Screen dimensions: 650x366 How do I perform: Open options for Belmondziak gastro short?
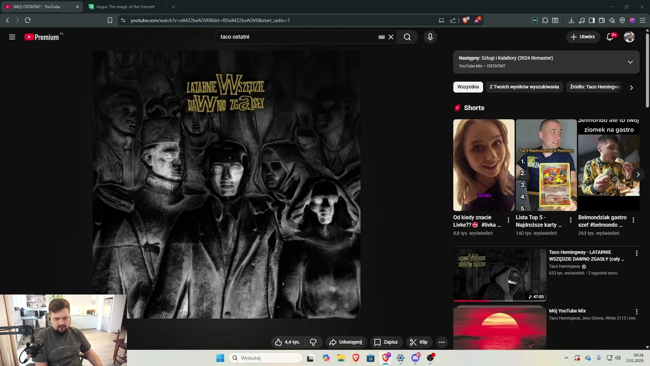pos(633,220)
